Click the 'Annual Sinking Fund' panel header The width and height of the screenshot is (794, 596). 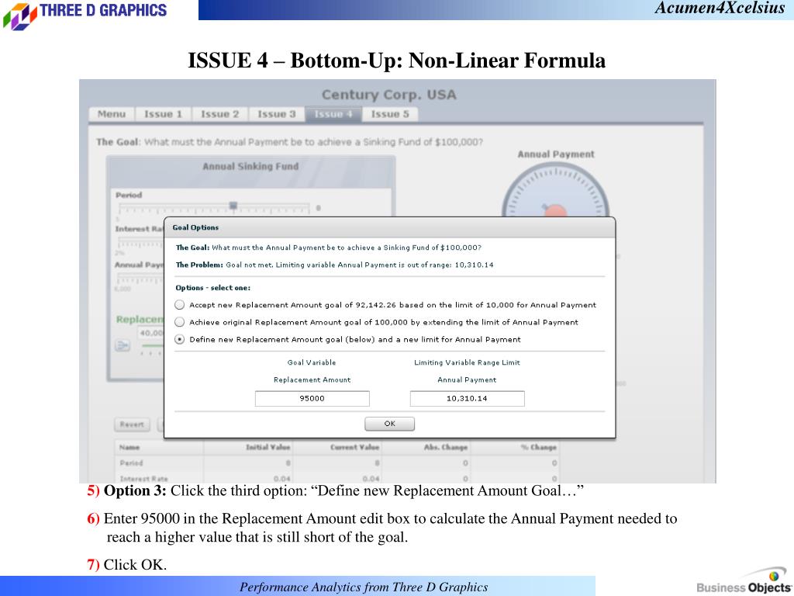(250, 166)
